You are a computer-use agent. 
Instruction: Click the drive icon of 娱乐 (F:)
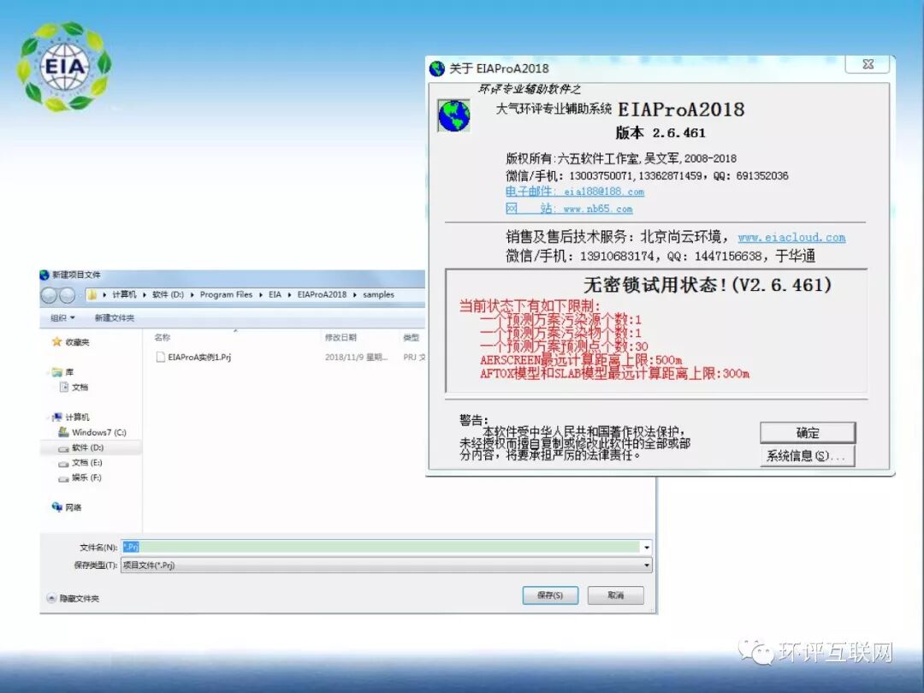pyautogui.click(x=63, y=478)
